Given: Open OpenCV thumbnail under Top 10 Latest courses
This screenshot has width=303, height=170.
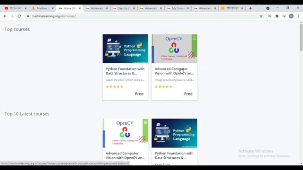Looking at the screenshot, I should point(125,133).
